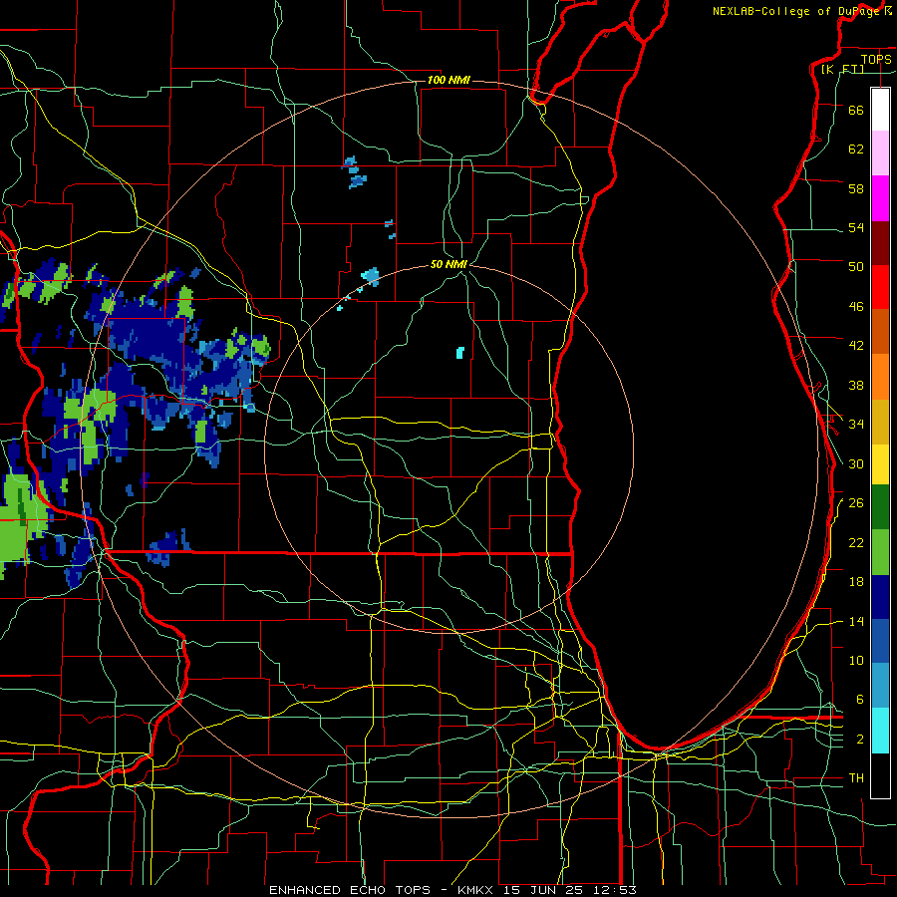Click the medium blue legend swatch
The image size is (897, 897).
(x=880, y=641)
